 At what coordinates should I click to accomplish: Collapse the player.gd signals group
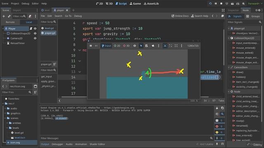[229, 28]
